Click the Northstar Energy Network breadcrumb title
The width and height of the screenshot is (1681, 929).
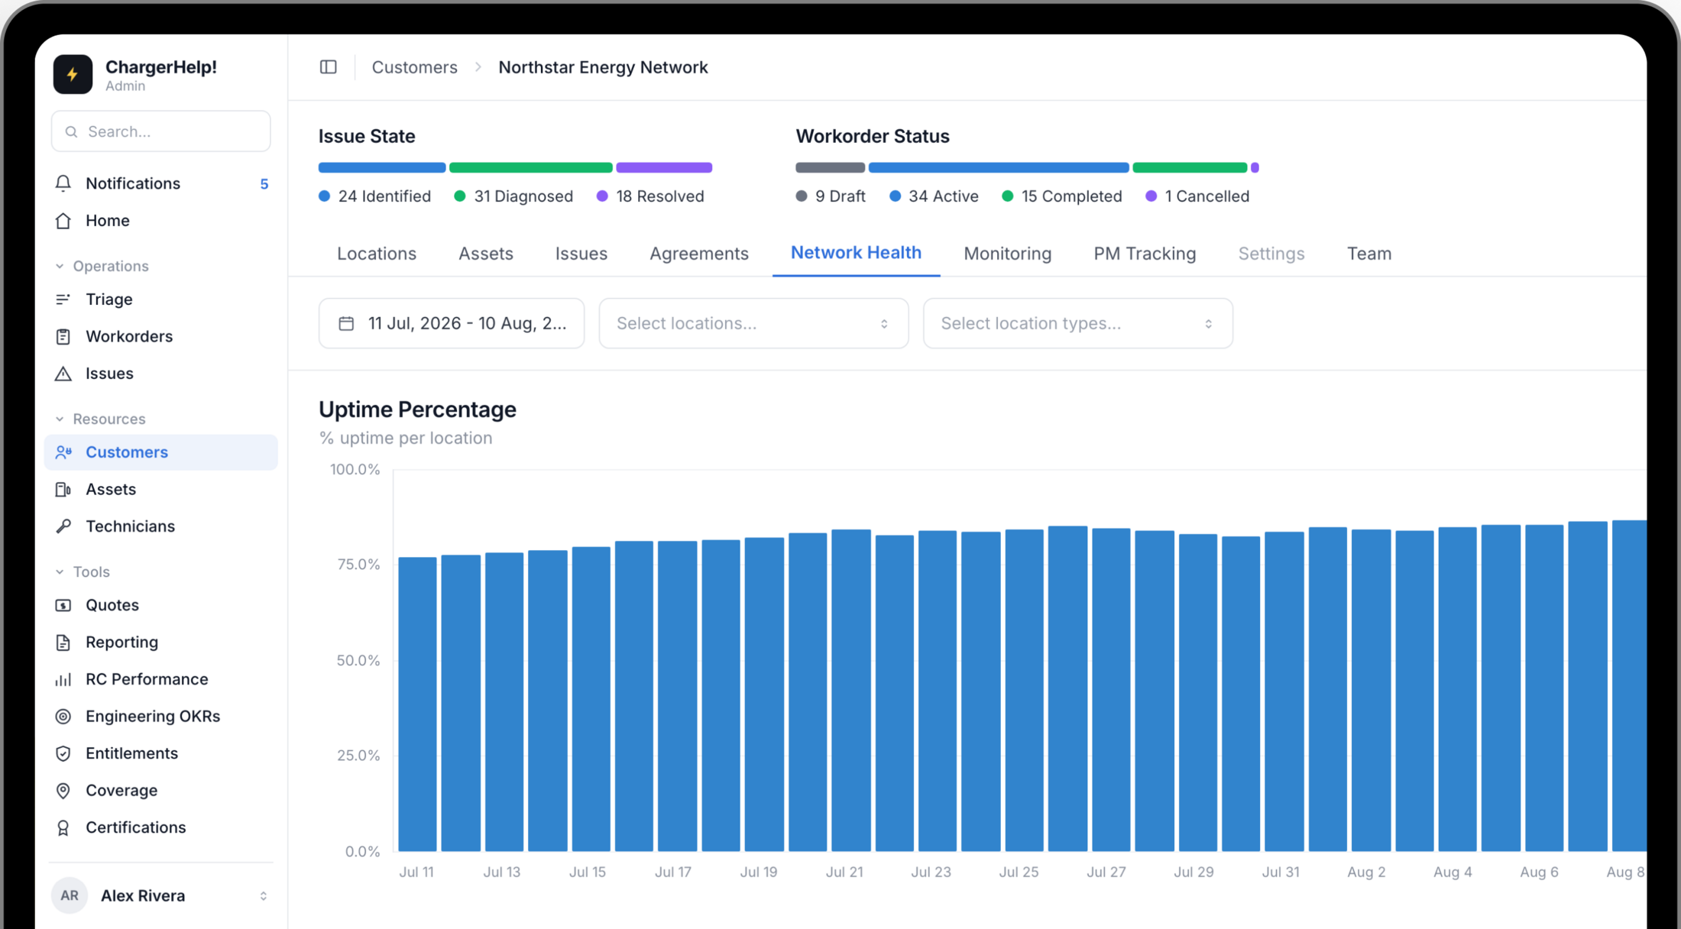pyautogui.click(x=604, y=67)
